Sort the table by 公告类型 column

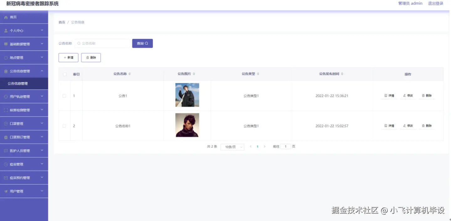click(258, 74)
